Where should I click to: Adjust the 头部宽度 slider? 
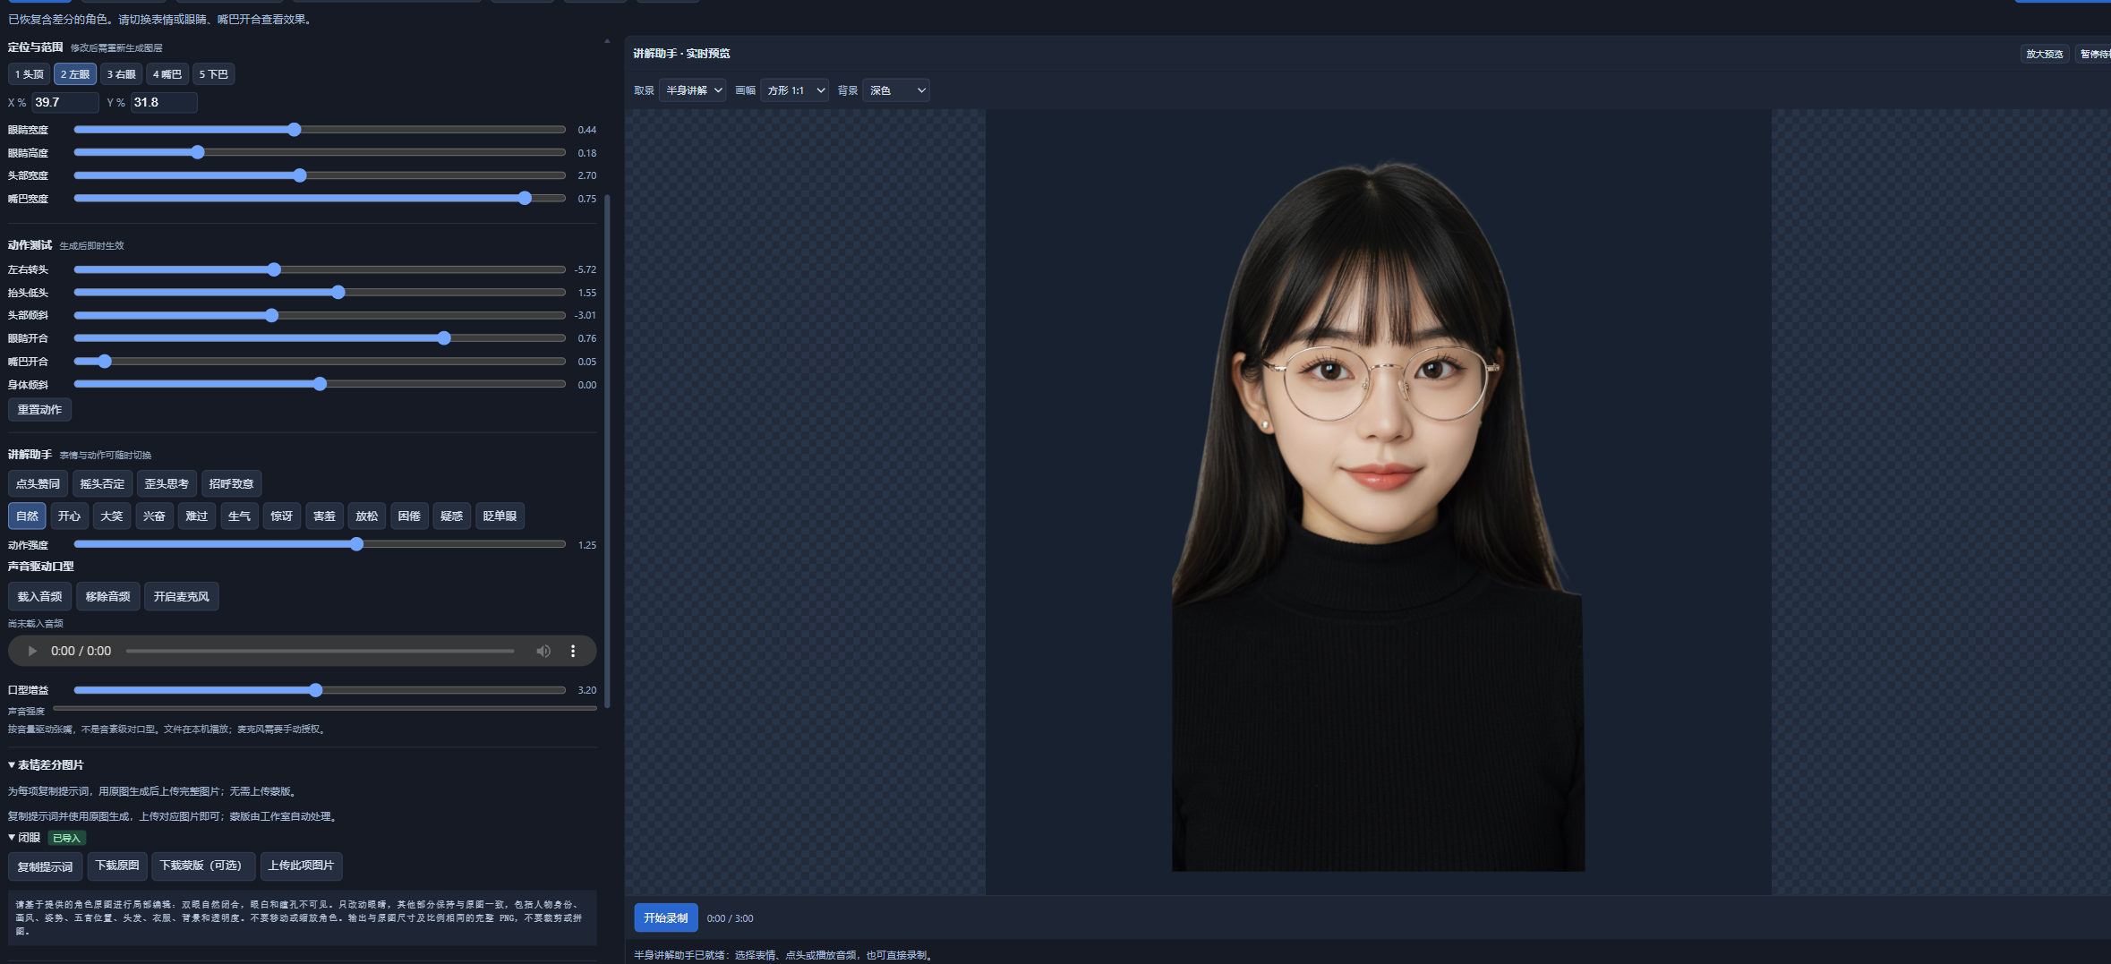point(320,175)
